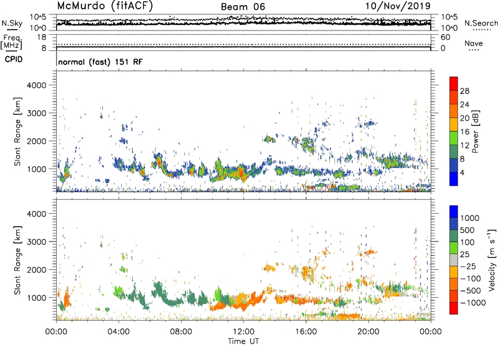Image resolution: width=498 pixels, height=345 pixels.
Task: Click the "Slant Range [km]" label of the power panel
Action: [17, 131]
